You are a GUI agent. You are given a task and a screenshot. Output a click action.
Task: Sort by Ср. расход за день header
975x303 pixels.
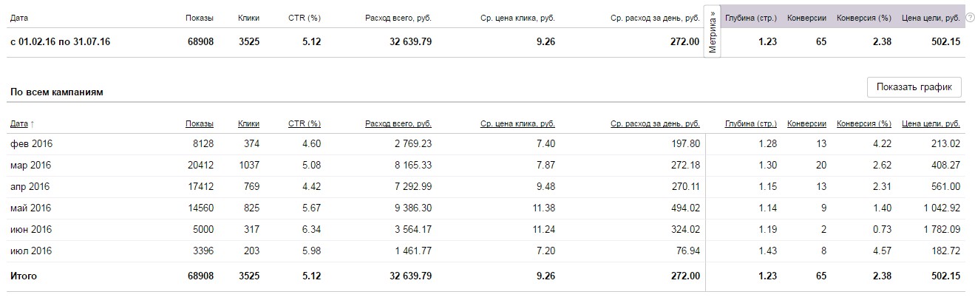point(655,123)
